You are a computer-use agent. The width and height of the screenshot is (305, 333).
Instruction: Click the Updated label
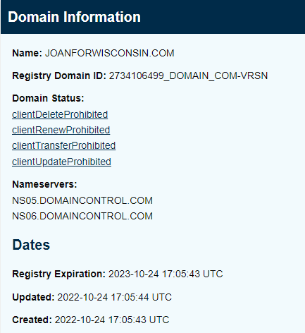click(33, 297)
